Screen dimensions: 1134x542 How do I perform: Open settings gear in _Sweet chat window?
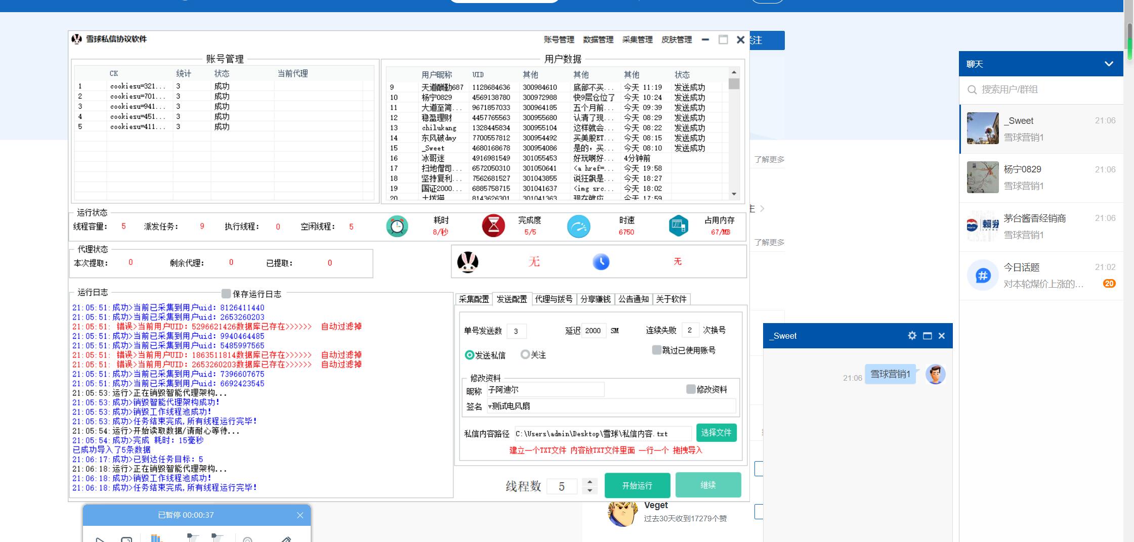912,336
